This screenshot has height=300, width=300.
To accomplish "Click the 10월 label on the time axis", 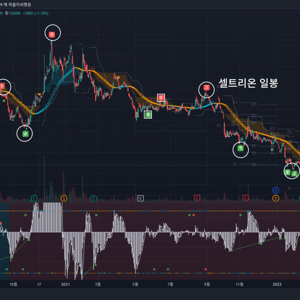I will [14, 285].
